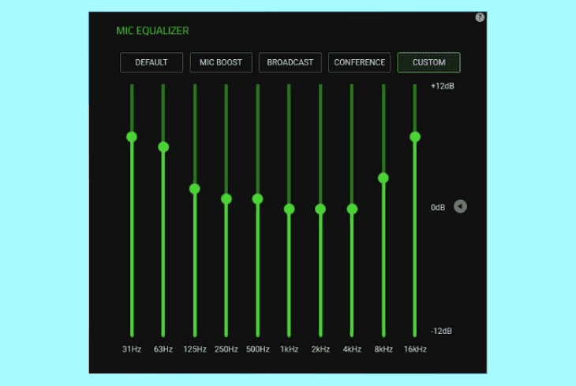Click the 63Hz slider handle
The height and width of the screenshot is (386, 576).
pos(163,147)
